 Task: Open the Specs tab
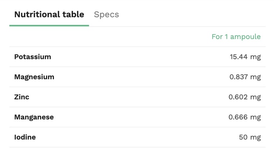(106, 15)
